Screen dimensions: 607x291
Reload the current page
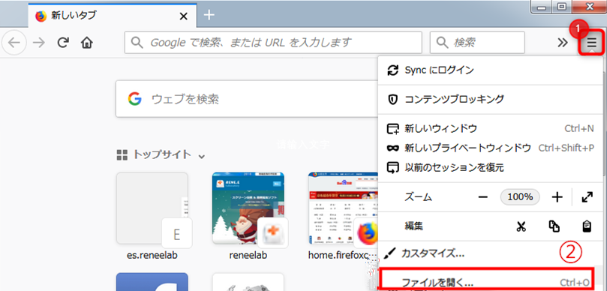[x=63, y=43]
